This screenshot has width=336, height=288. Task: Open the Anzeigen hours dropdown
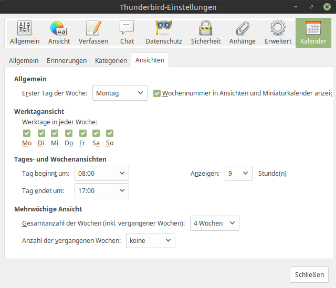pos(238,173)
